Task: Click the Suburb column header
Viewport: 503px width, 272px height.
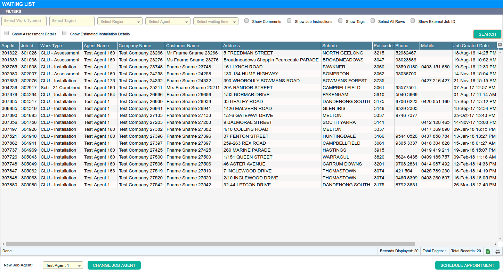Action: (x=346, y=46)
